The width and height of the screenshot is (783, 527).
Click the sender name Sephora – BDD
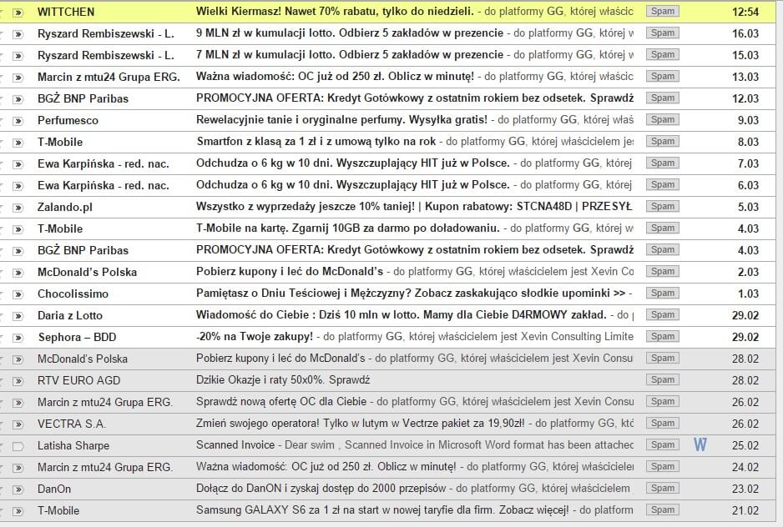point(77,338)
